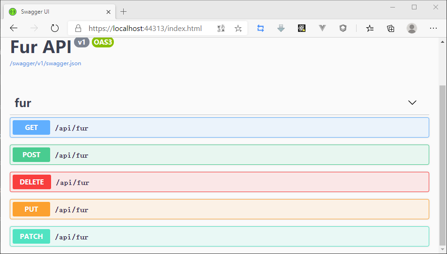Open browser Settings and more menu
This screenshot has height=254, width=447.
(433, 28)
